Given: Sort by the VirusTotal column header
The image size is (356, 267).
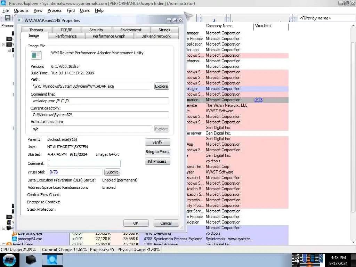Looking at the screenshot, I should [x=271, y=26].
